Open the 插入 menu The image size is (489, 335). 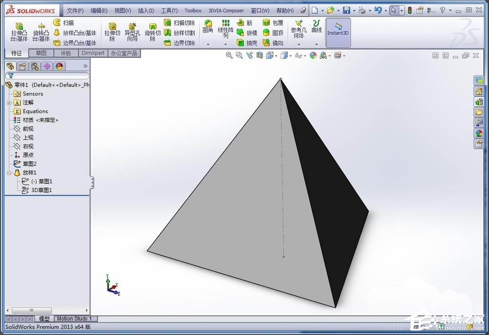(x=146, y=10)
